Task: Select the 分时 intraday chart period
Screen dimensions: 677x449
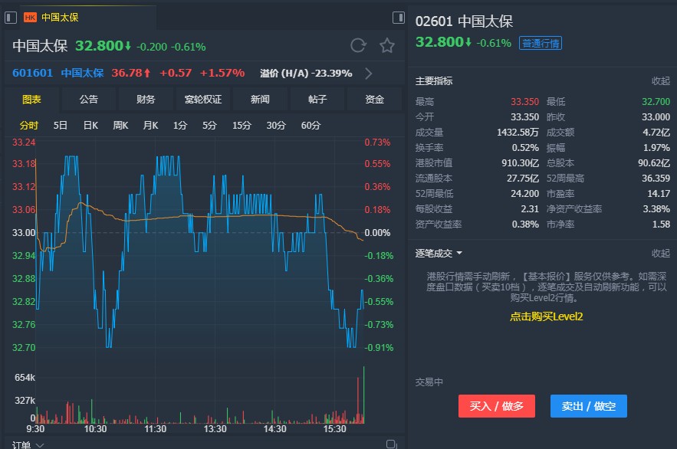Action: tap(29, 125)
